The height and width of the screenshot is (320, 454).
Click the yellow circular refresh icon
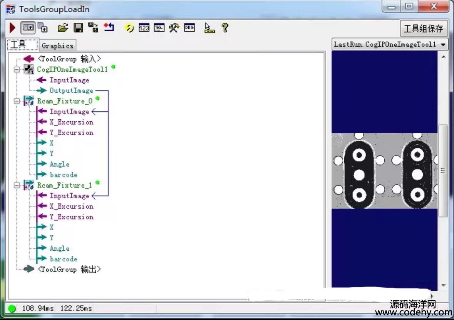coord(129,28)
